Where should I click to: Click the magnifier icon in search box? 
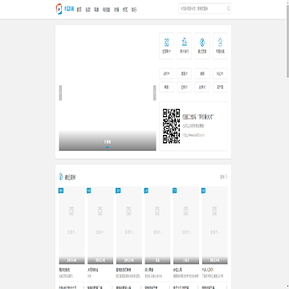(x=229, y=9)
